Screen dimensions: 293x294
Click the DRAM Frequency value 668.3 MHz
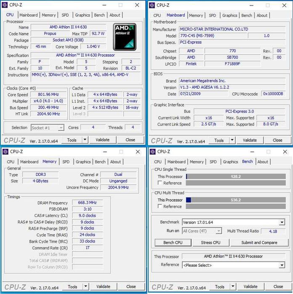(x=87, y=203)
